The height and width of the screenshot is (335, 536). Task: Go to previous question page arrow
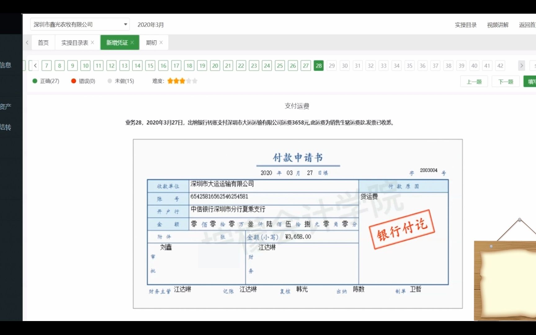pos(35,65)
